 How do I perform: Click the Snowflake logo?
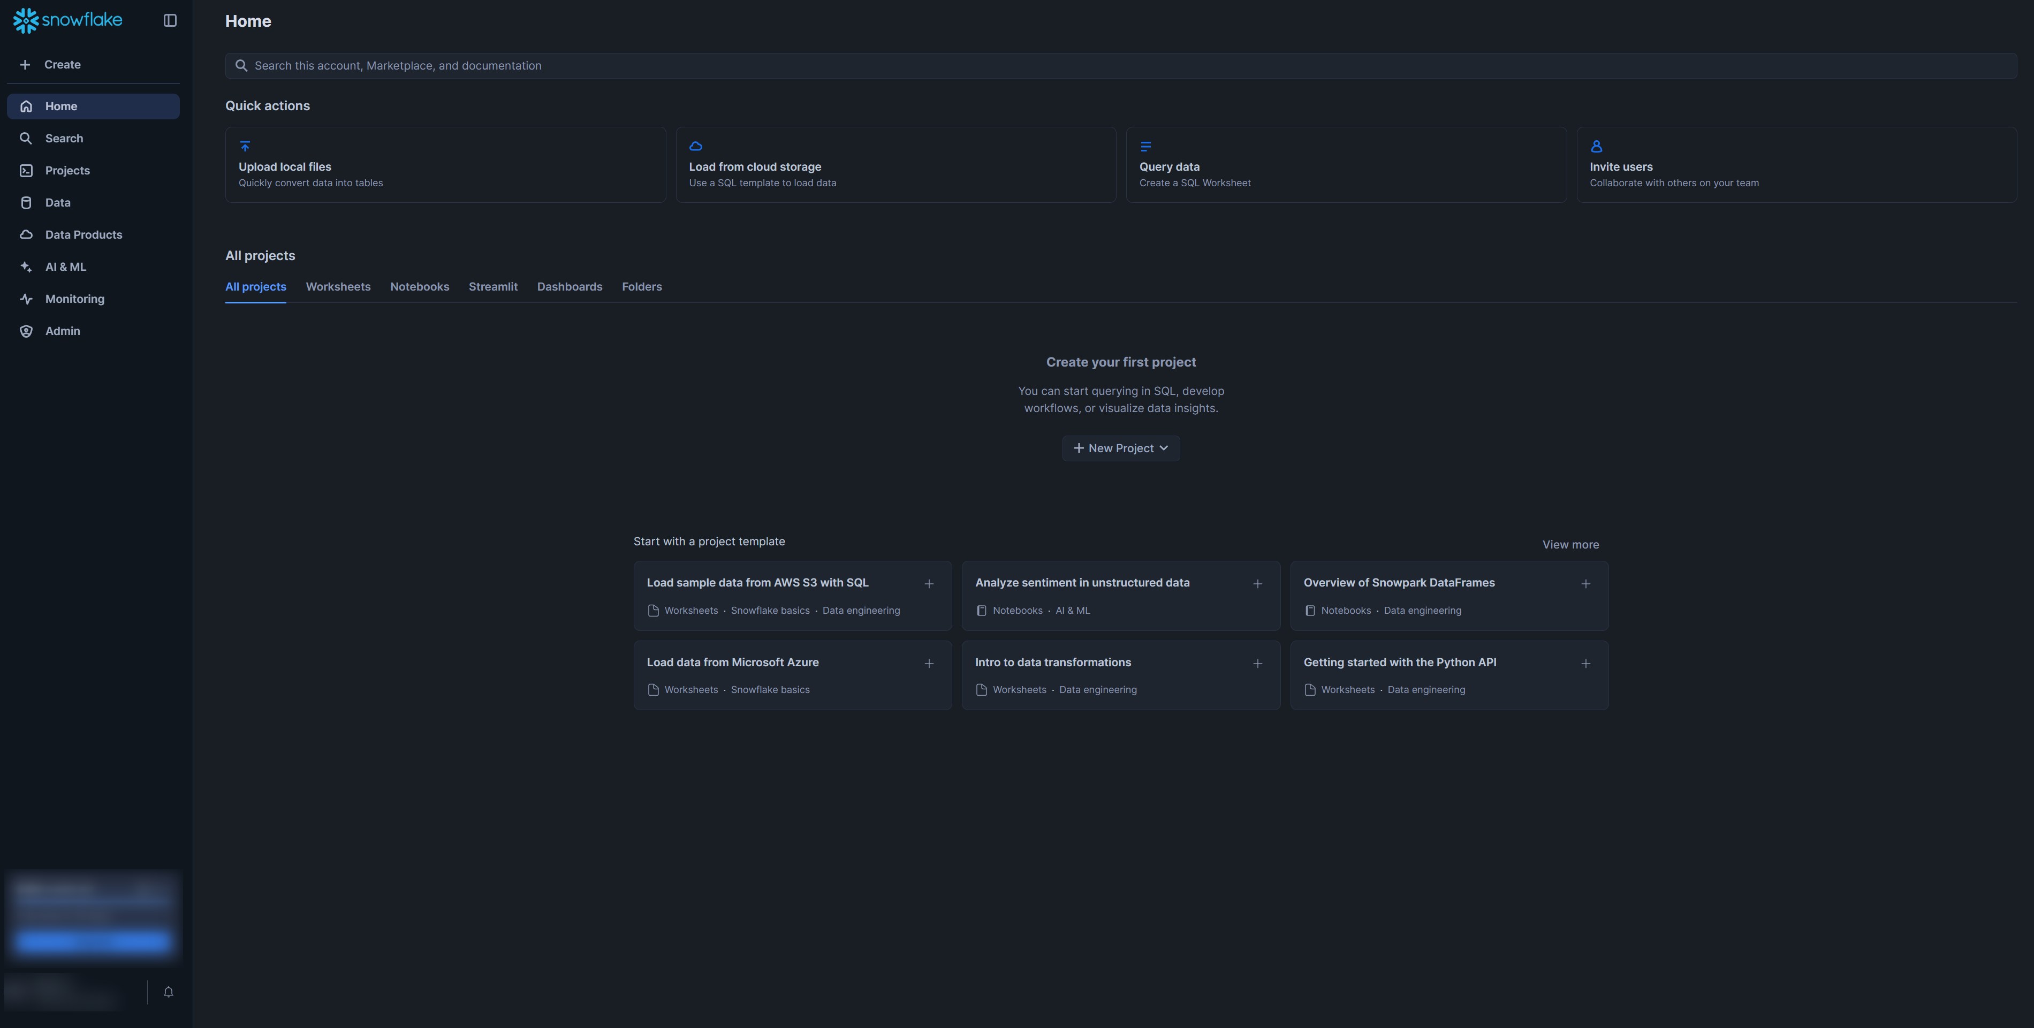[x=68, y=20]
